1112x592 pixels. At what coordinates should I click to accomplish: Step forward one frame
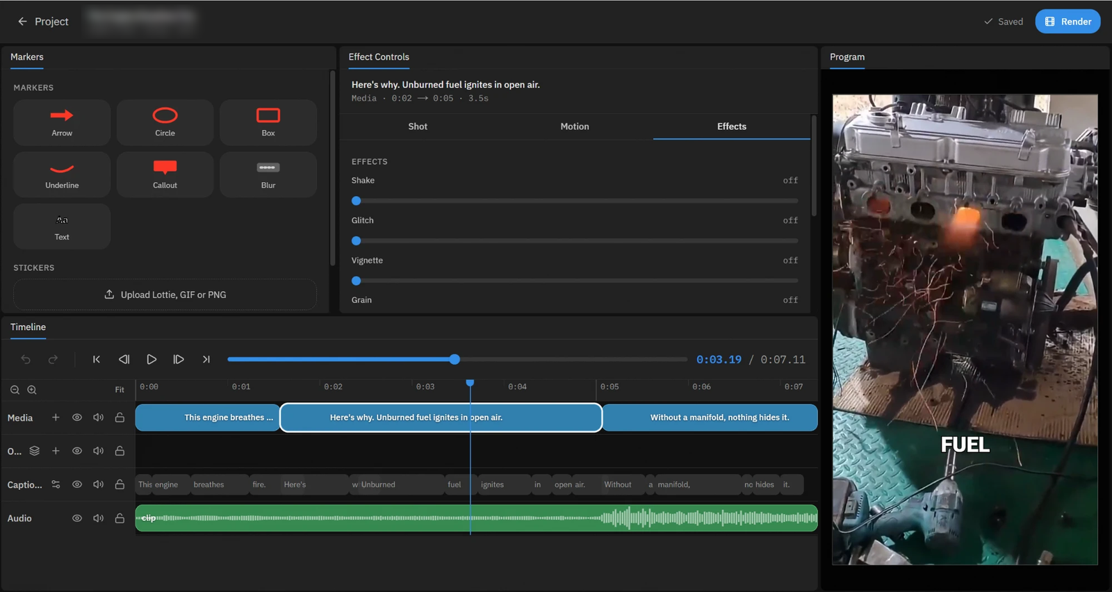[179, 359]
